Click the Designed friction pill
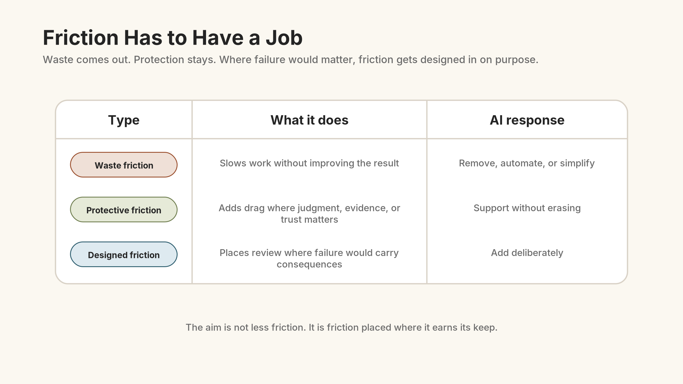The width and height of the screenshot is (683, 384). click(x=124, y=254)
